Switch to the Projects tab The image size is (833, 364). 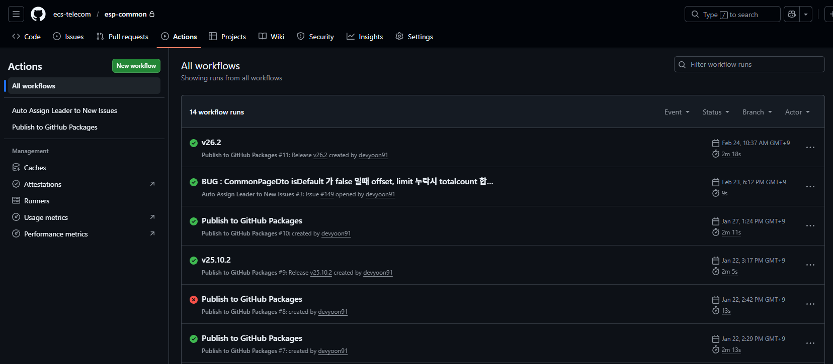(x=227, y=37)
